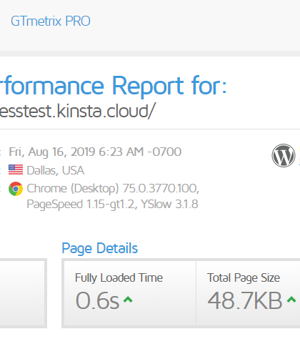Click the WordPress logo icon
300x344 pixels.
click(284, 155)
